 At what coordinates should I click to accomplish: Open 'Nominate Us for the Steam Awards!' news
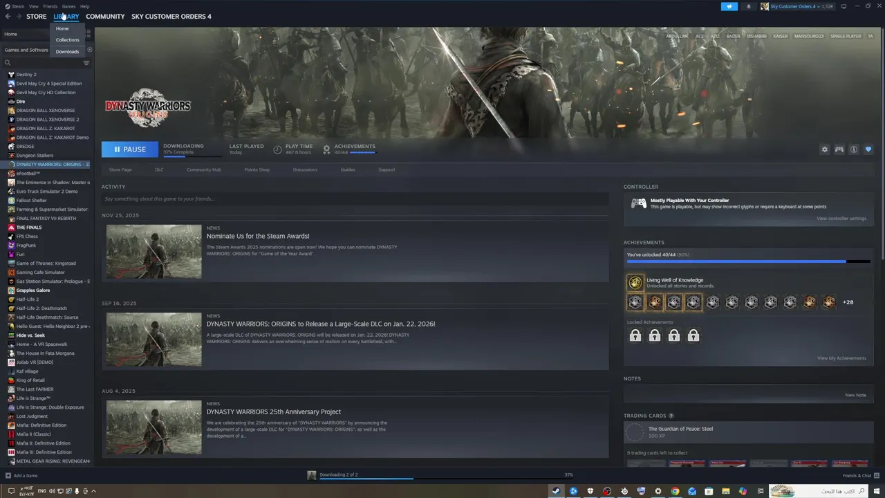pyautogui.click(x=258, y=236)
